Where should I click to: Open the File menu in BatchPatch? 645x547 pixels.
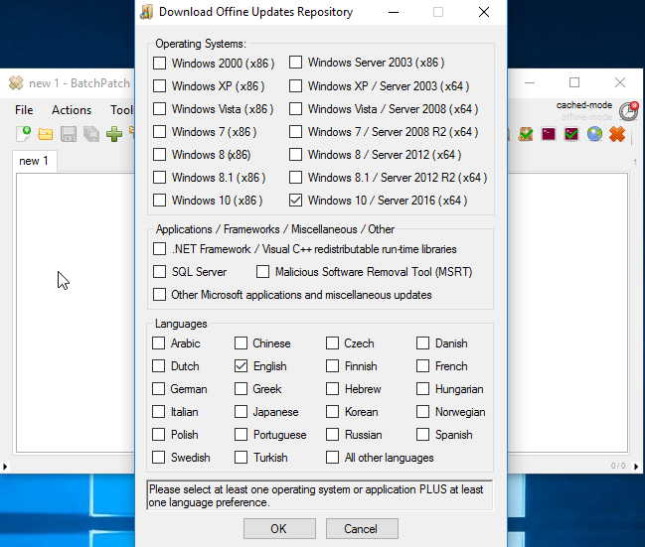pos(24,110)
